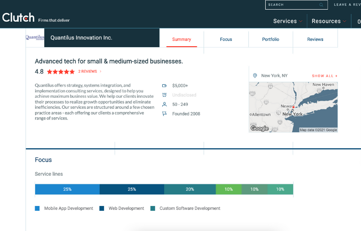The width and height of the screenshot is (361, 231).
Task: Select the location pin icon beside New York, NY
Action: pos(255,76)
